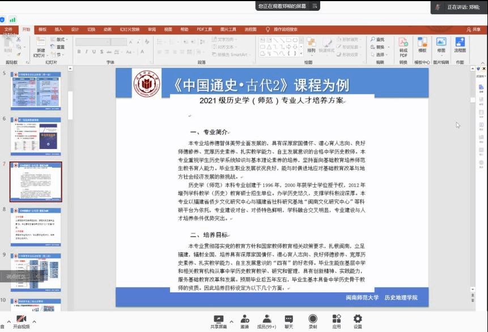Open the 流程图 flowchart tool
Screen dimensions: 488x332
460,45
